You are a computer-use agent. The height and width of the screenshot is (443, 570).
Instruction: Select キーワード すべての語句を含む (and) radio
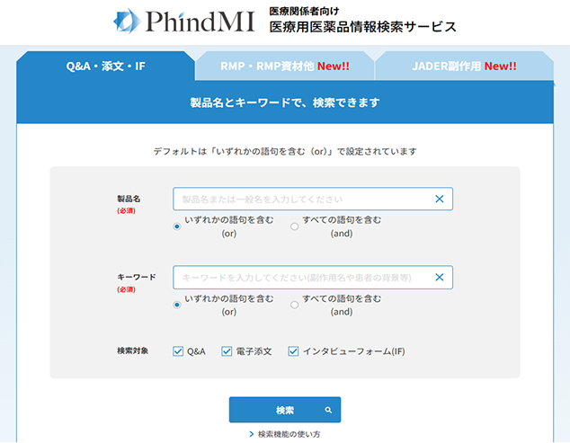(x=295, y=305)
